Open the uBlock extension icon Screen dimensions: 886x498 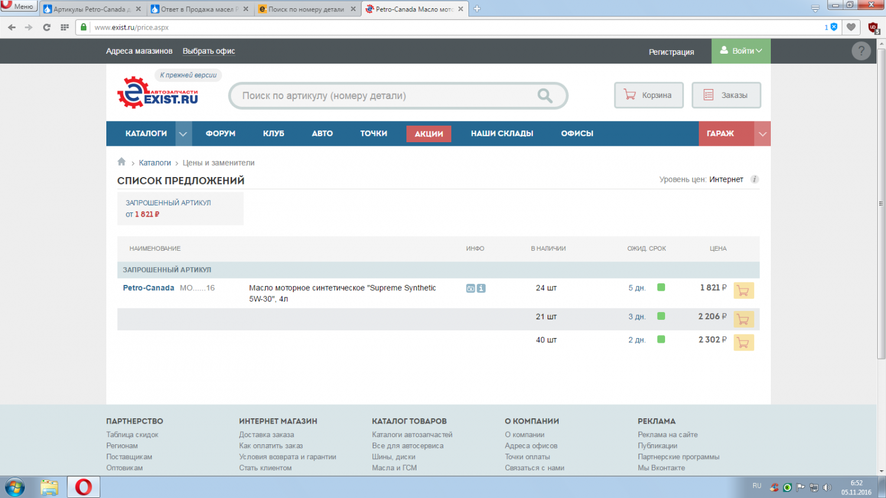pyautogui.click(x=874, y=28)
